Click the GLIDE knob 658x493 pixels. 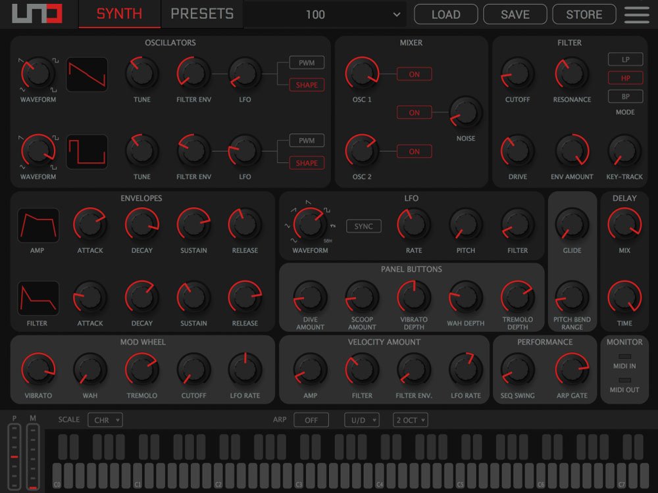pyautogui.click(x=572, y=224)
